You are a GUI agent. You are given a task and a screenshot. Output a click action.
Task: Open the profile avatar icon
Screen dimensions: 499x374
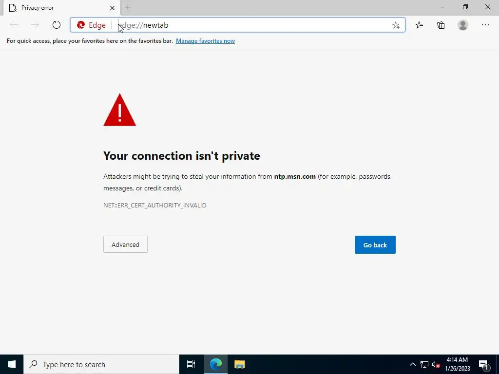click(x=463, y=25)
